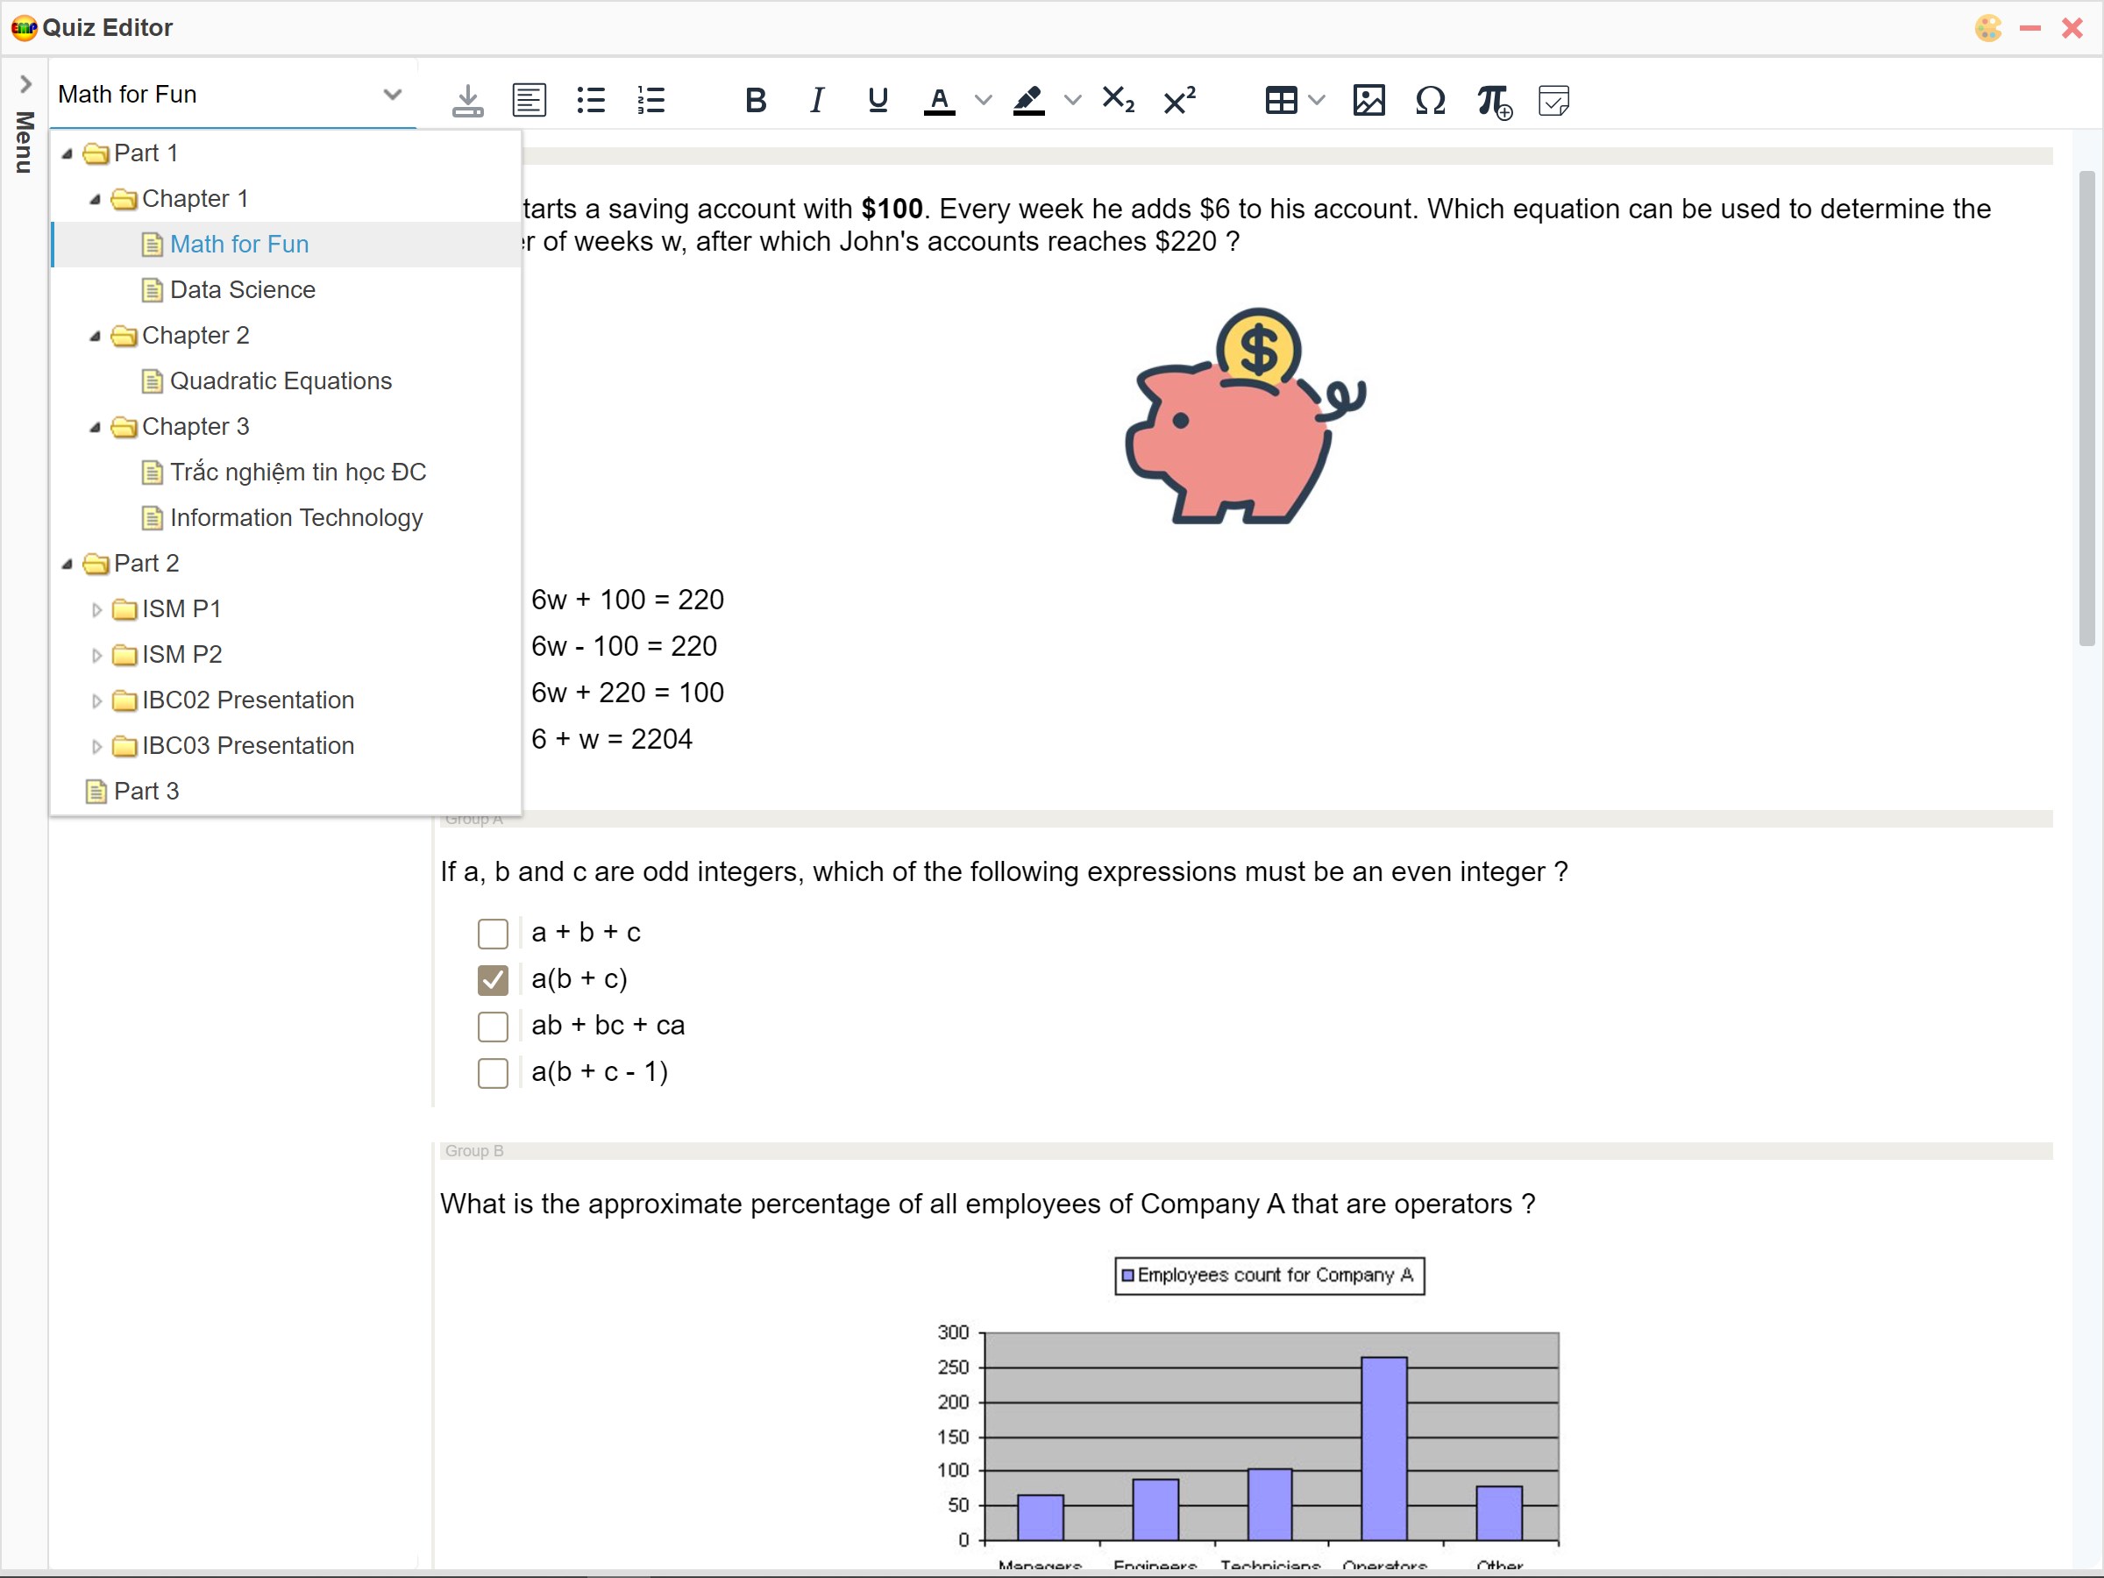This screenshot has width=2104, height=1578.
Task: Toggle bold formatting
Action: [755, 100]
